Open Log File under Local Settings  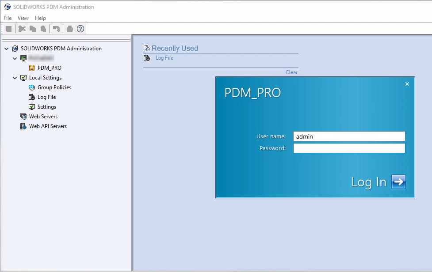46,97
